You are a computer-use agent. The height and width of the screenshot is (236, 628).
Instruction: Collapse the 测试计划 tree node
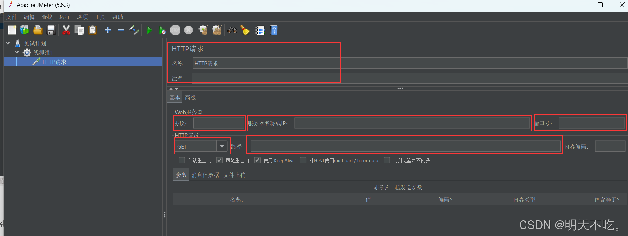[8, 43]
